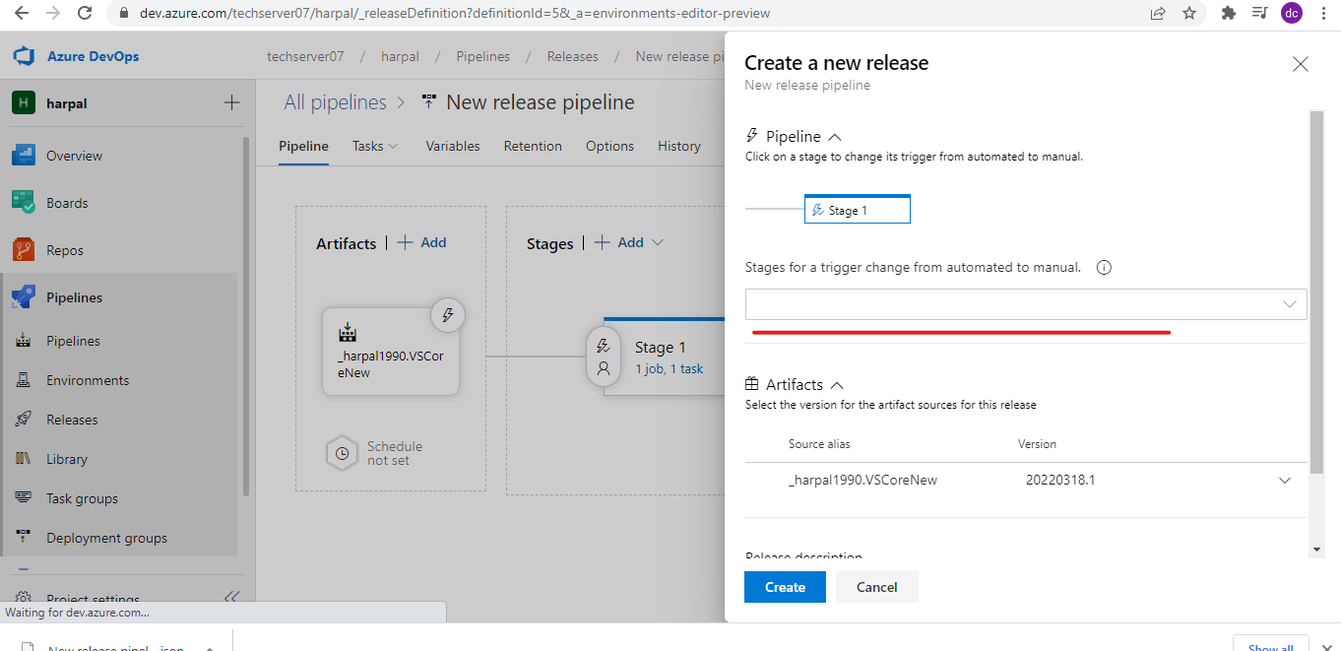Click the harpal project avatar
This screenshot has width=1341, height=651.
(23, 103)
